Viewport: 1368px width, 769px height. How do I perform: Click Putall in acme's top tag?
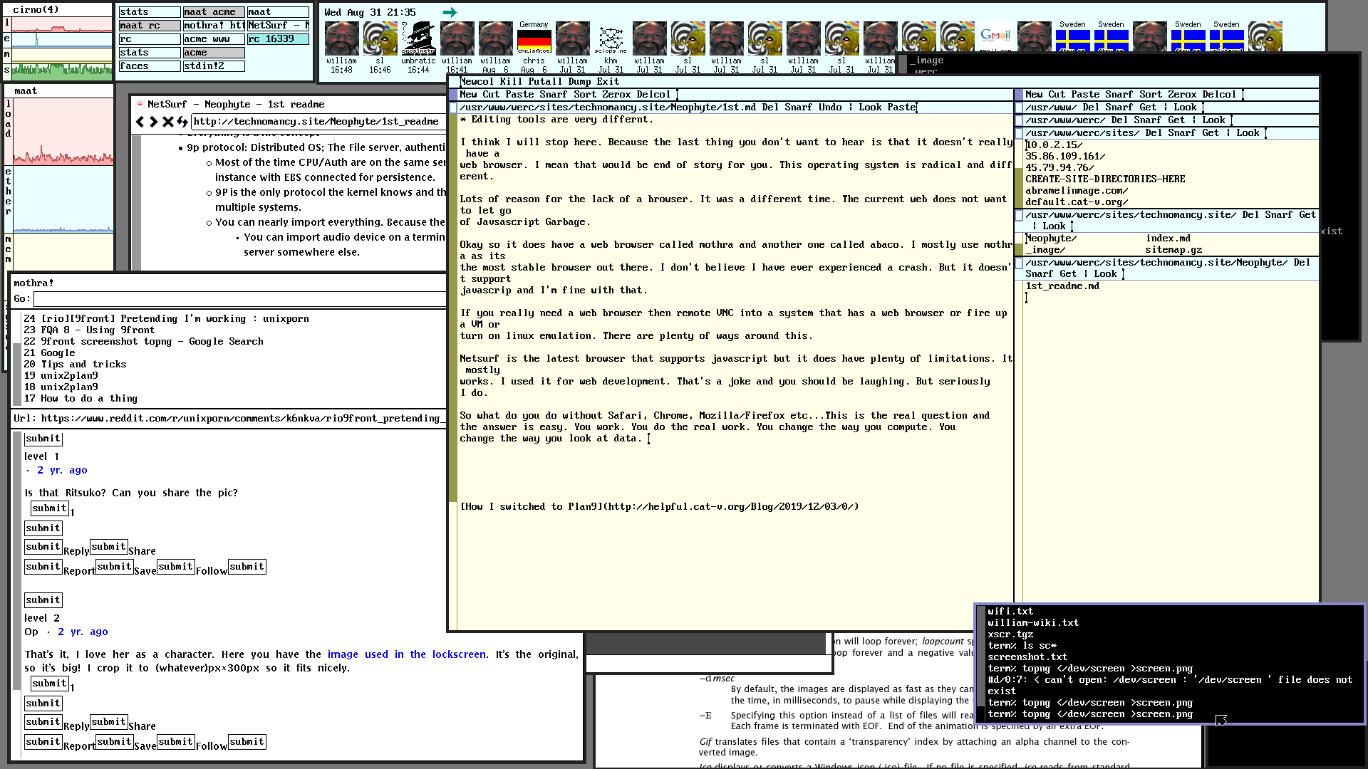click(545, 82)
